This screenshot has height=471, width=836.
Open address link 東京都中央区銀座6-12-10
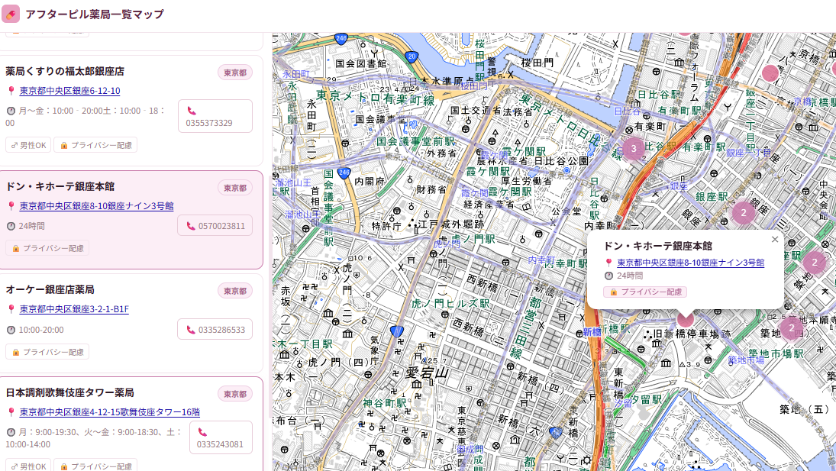tap(69, 91)
